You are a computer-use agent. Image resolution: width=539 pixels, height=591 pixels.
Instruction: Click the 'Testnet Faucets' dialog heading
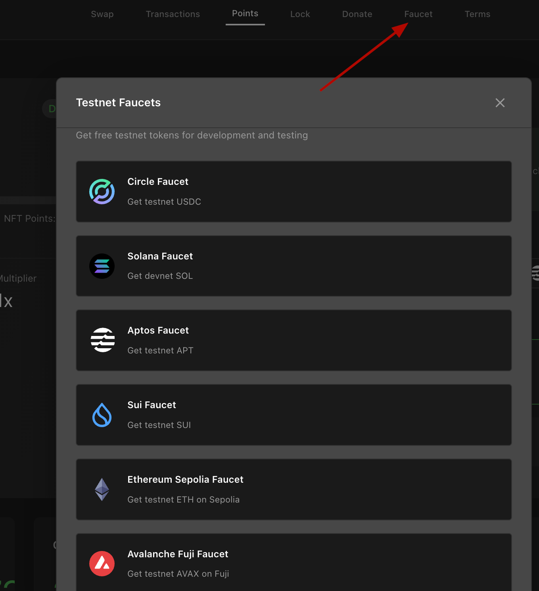tap(118, 103)
